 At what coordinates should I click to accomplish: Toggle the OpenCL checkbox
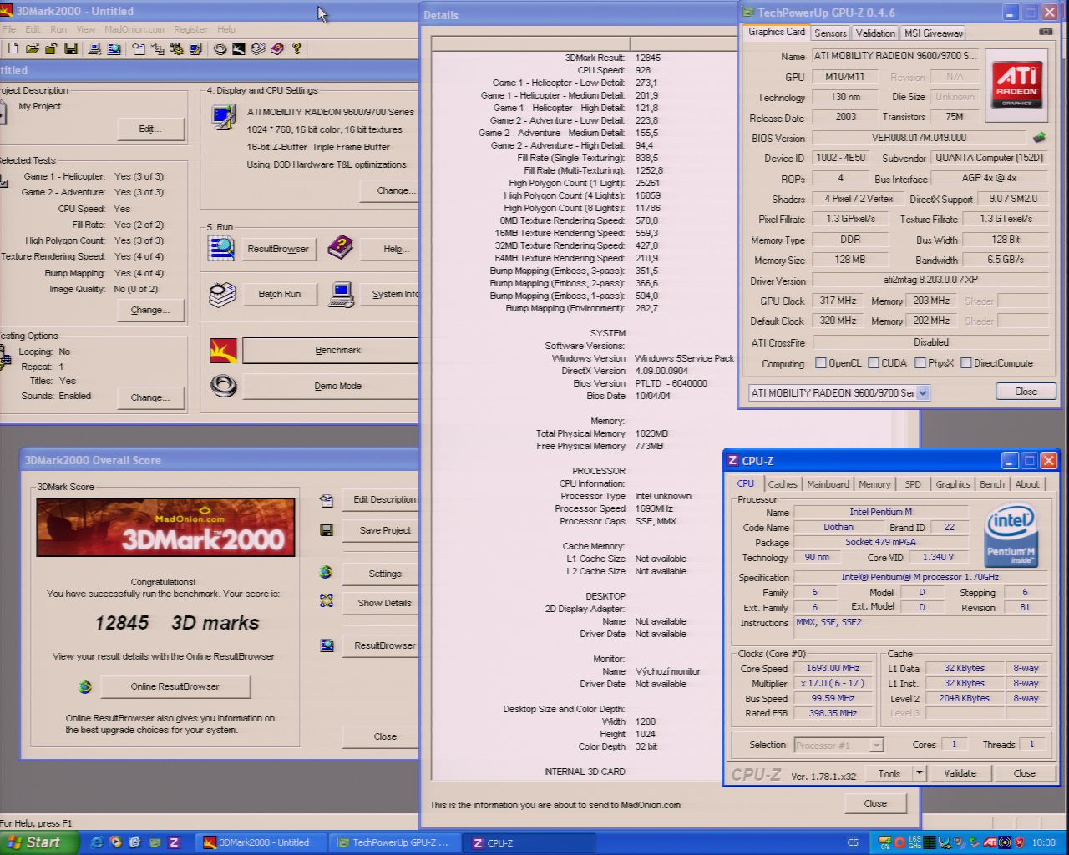(x=820, y=363)
